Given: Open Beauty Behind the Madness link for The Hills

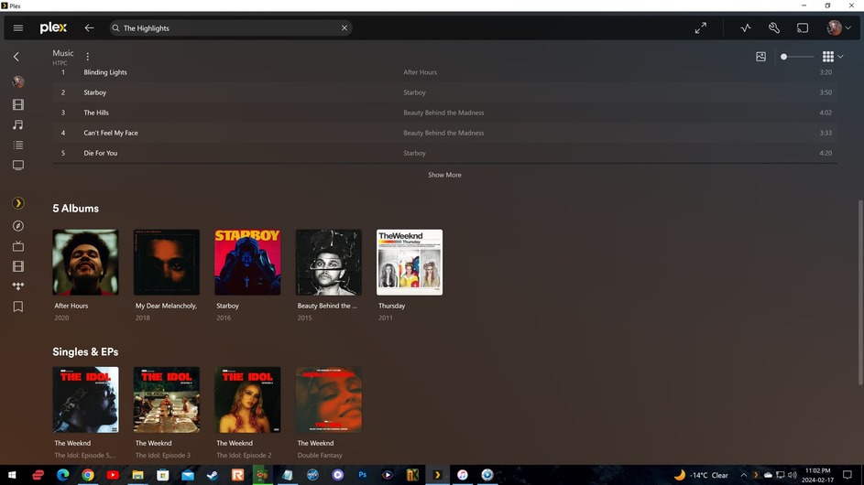Looking at the screenshot, I should pyautogui.click(x=443, y=113).
